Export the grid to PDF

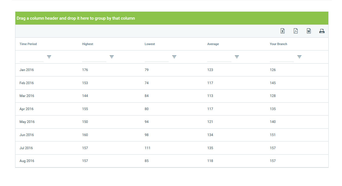[x=296, y=31]
